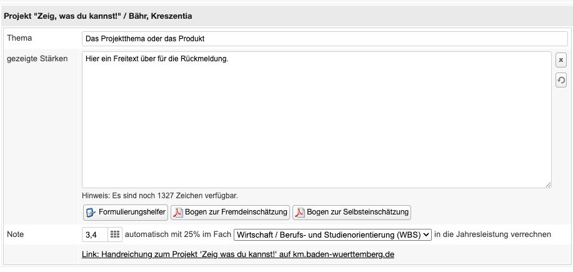Viewport: 573px width, 272px height.
Task: Focus the gezeigte Stärken textarea
Action: click(x=316, y=119)
